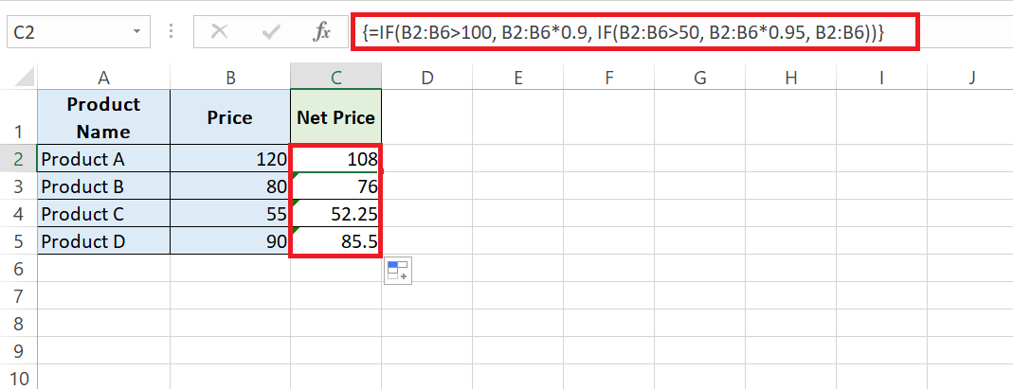Click the formula bar options dots handle

[172, 31]
